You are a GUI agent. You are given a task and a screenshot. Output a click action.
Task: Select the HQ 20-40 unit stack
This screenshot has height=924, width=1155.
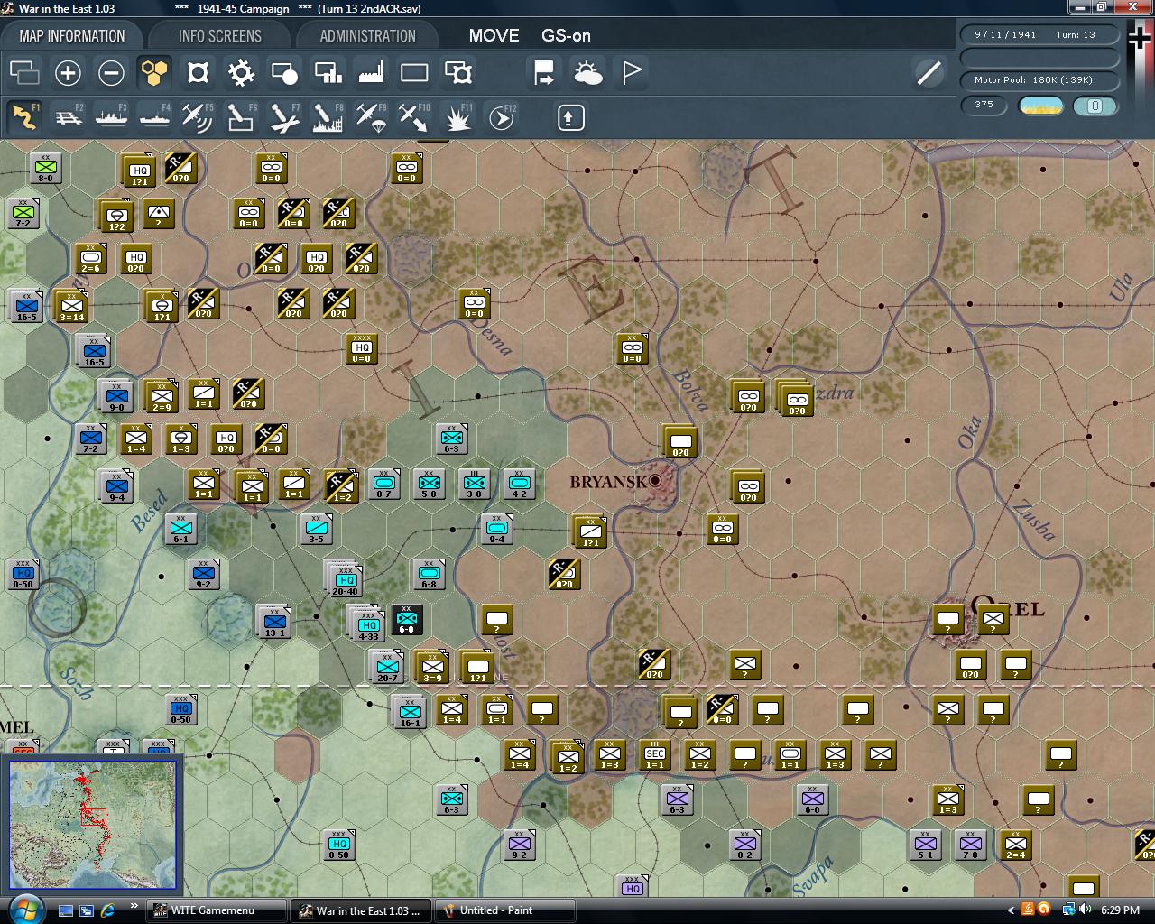(346, 578)
